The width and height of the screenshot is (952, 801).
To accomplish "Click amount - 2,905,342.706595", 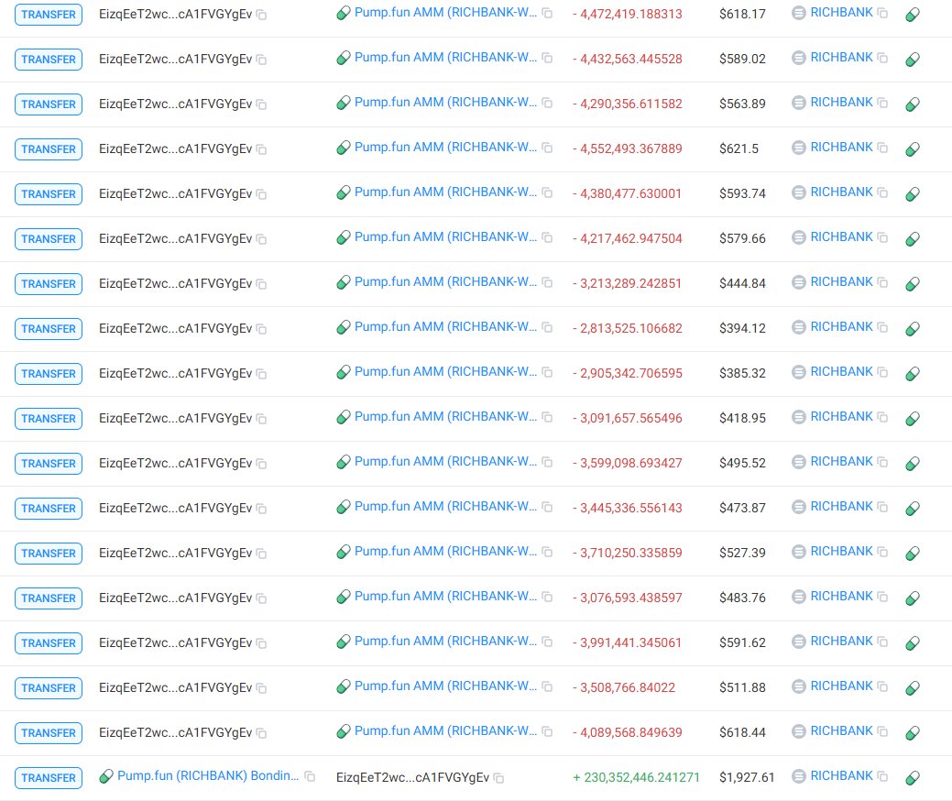I will 627,374.
